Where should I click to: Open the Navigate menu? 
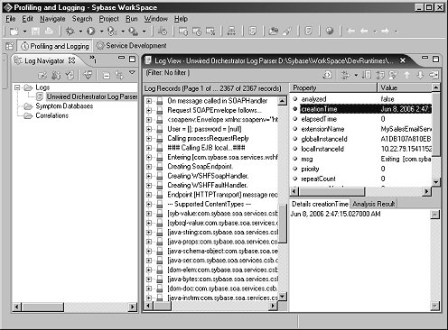[x=52, y=19]
